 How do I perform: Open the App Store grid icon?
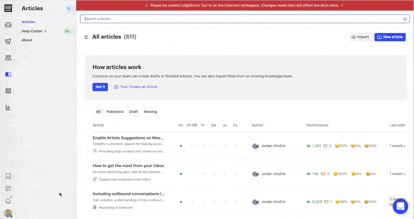(x=8, y=189)
